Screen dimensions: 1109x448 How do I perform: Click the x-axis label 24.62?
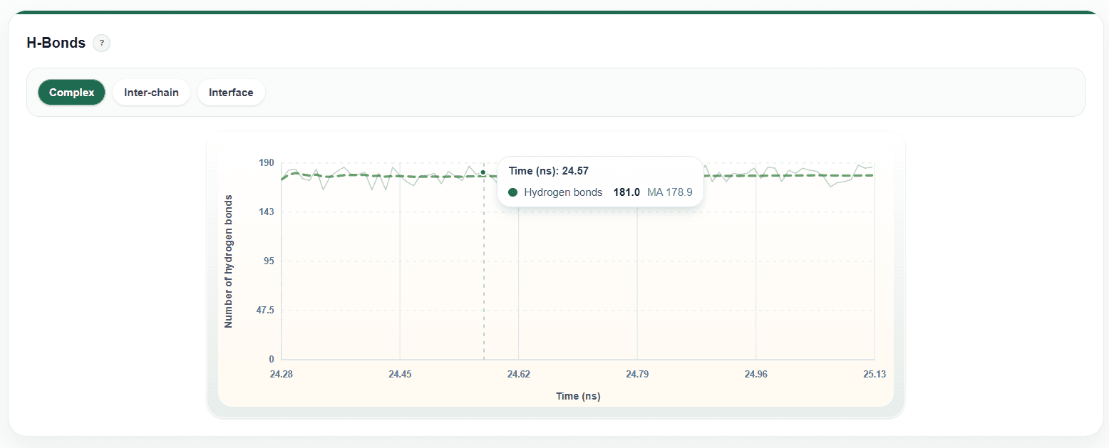pyautogui.click(x=519, y=374)
